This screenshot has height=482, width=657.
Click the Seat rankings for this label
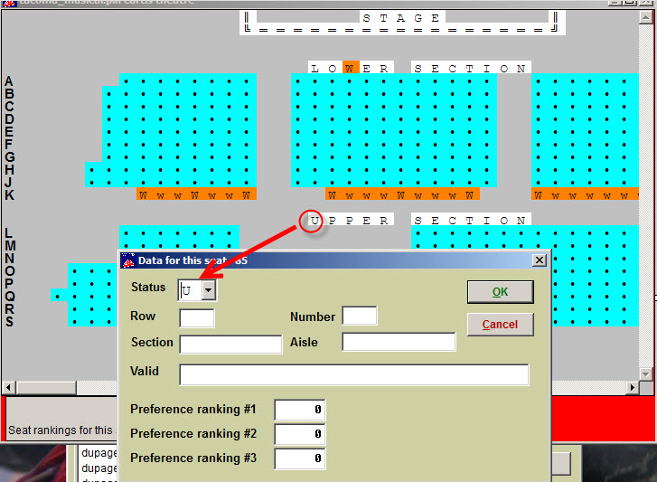pos(61,430)
